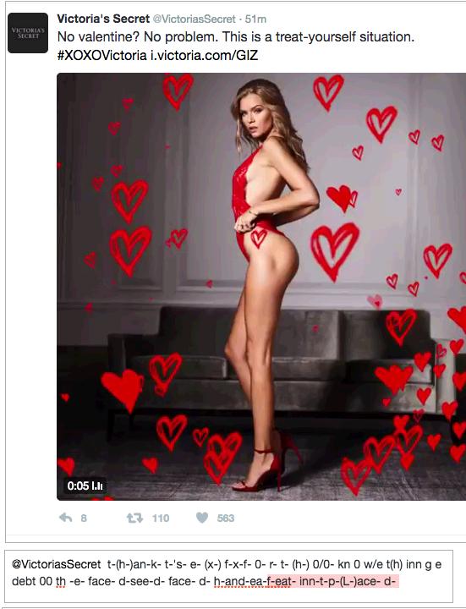466x609 pixels.
Task: Click the retweet icon
Action: (134, 518)
